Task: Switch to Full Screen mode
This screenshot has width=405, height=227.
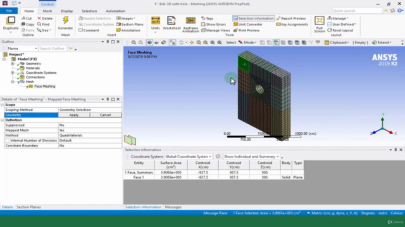Action: (x=319, y=24)
